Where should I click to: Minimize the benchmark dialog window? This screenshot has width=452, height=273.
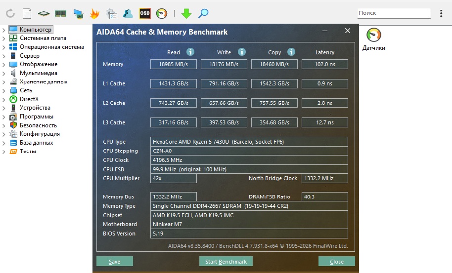pyautogui.click(x=325, y=31)
